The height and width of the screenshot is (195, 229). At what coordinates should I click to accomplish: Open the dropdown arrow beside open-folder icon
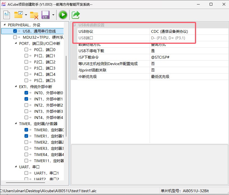point(26,15)
